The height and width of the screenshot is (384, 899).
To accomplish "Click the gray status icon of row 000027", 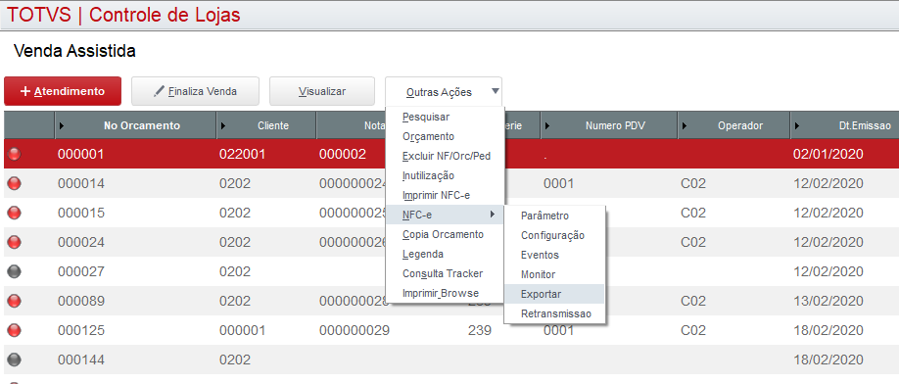I will tap(15, 271).
